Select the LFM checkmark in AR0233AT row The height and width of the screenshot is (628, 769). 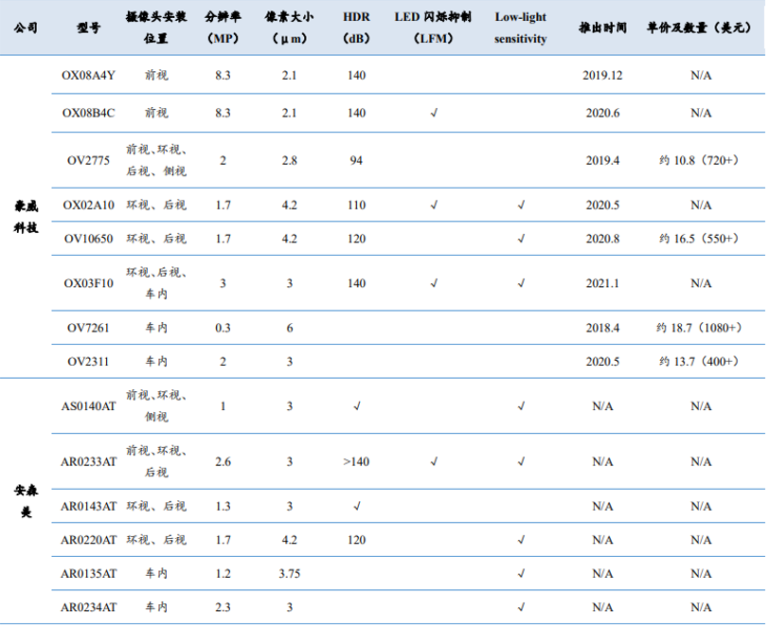(x=434, y=461)
